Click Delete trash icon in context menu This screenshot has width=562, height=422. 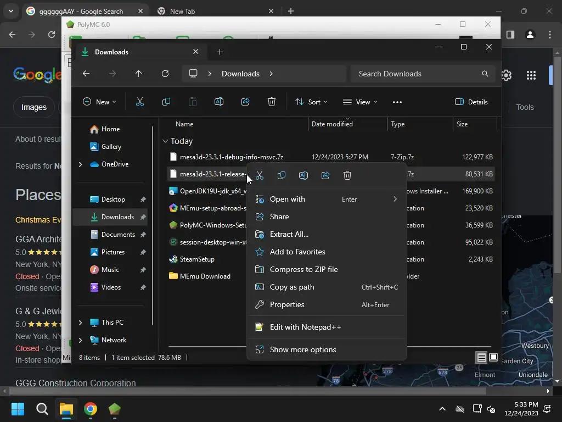347,175
